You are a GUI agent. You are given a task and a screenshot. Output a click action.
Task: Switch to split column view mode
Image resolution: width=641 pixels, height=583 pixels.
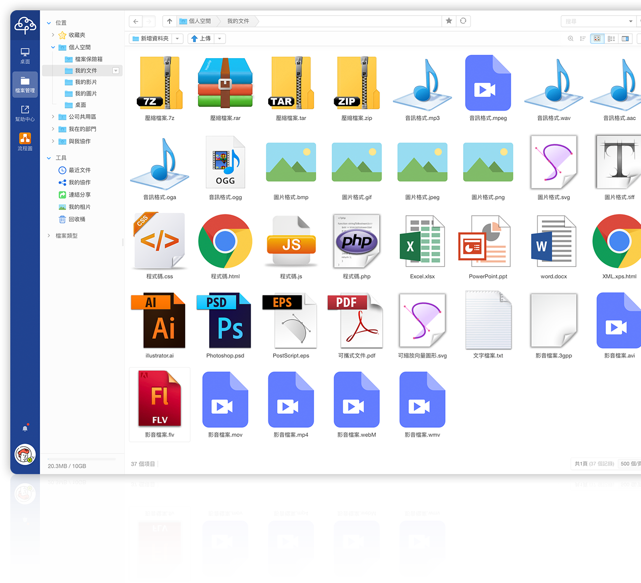625,39
